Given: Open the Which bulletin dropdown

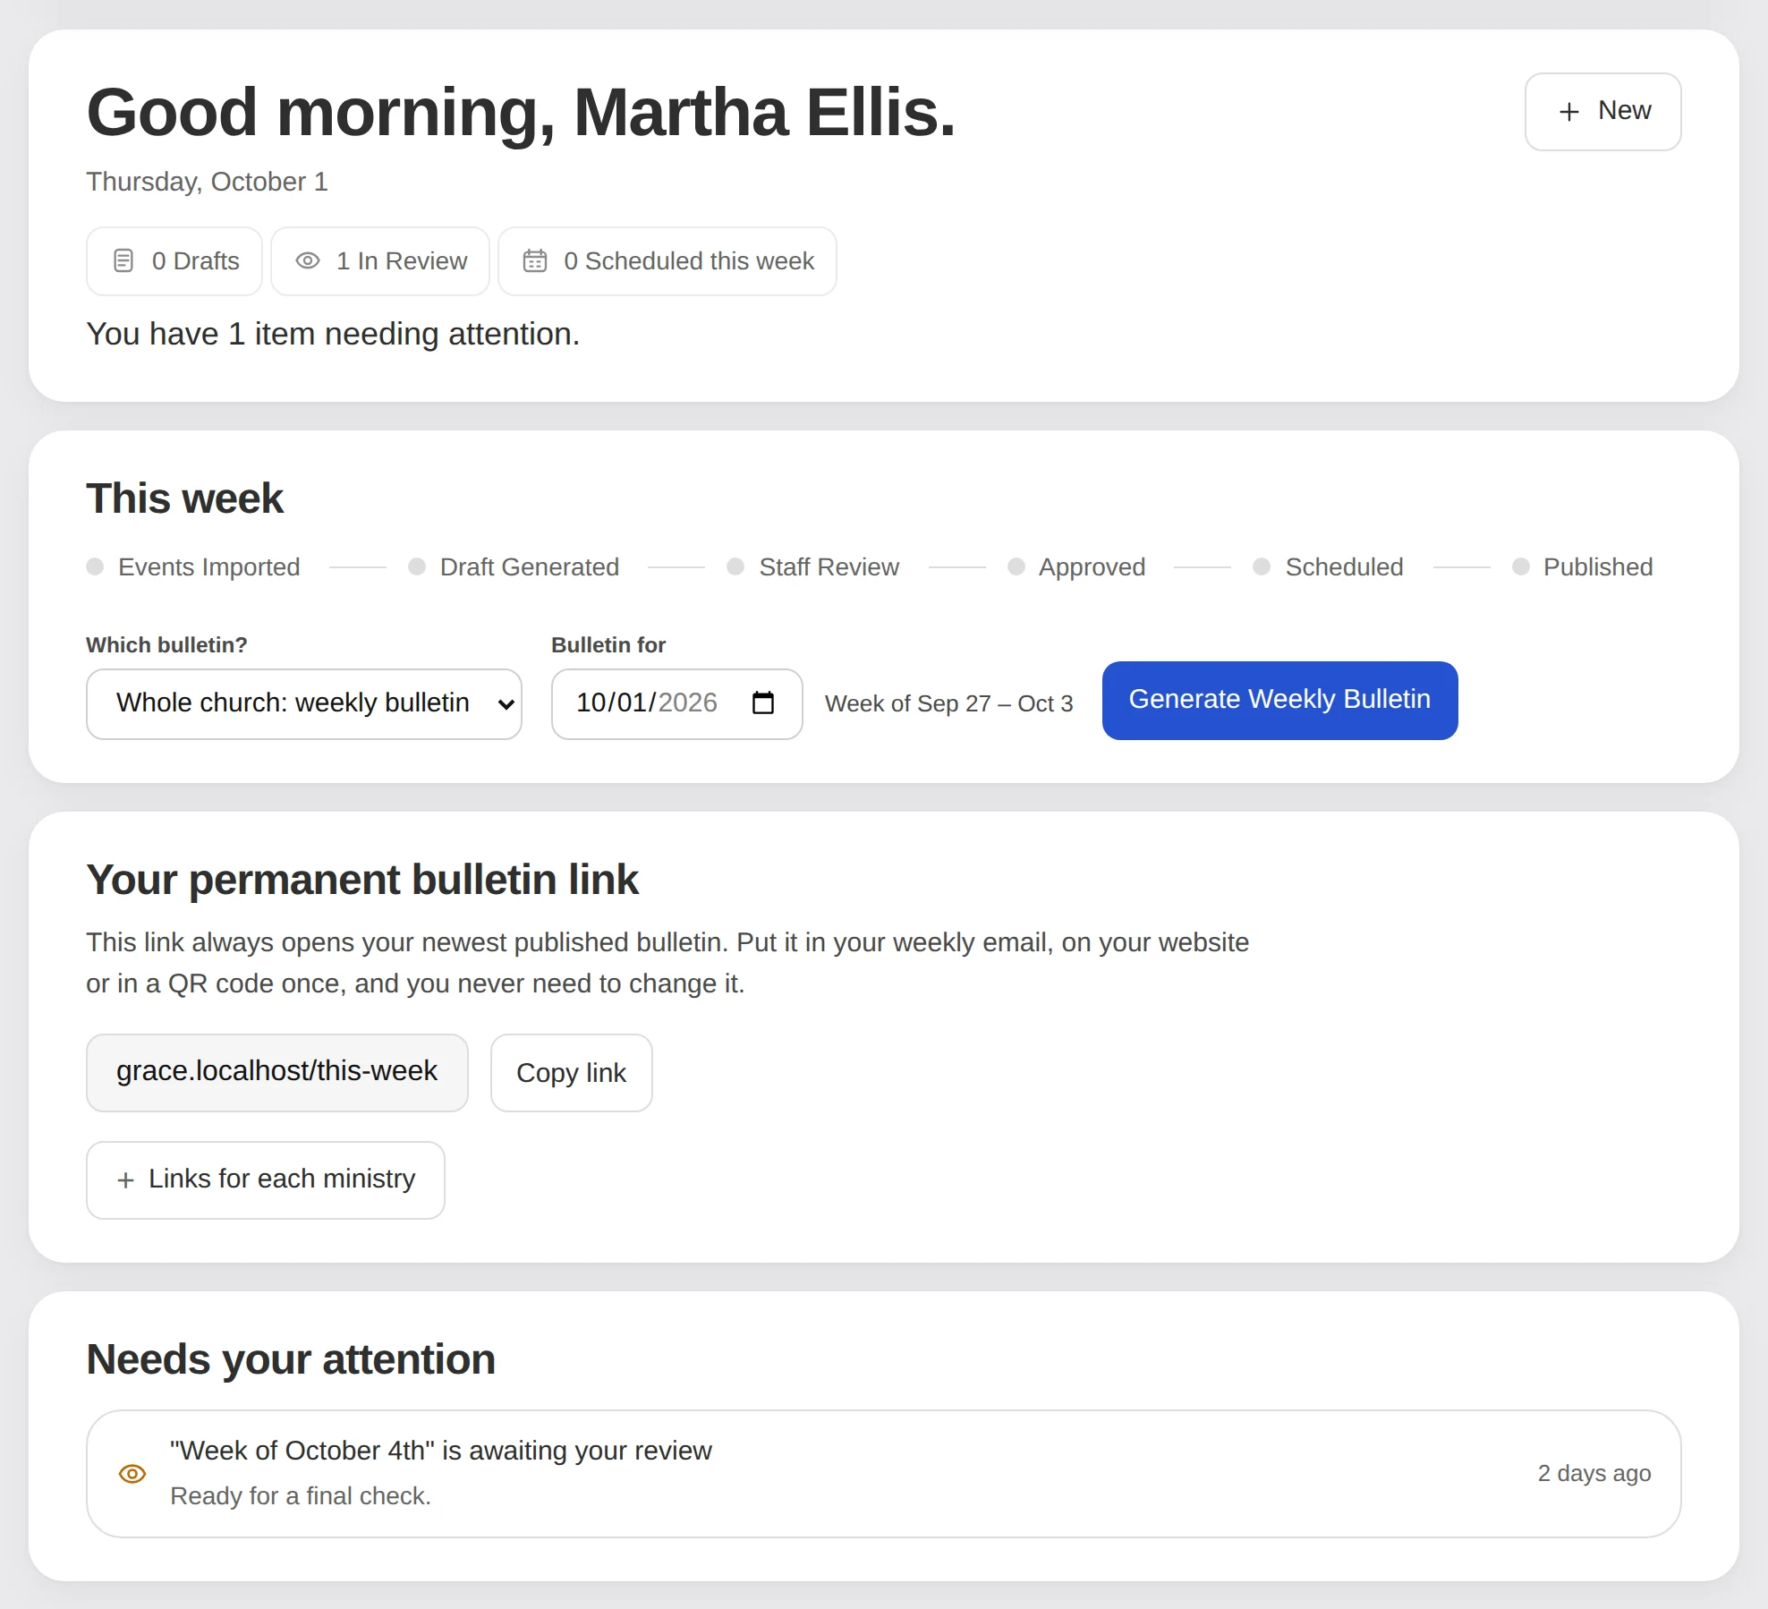Looking at the screenshot, I should click(x=304, y=704).
